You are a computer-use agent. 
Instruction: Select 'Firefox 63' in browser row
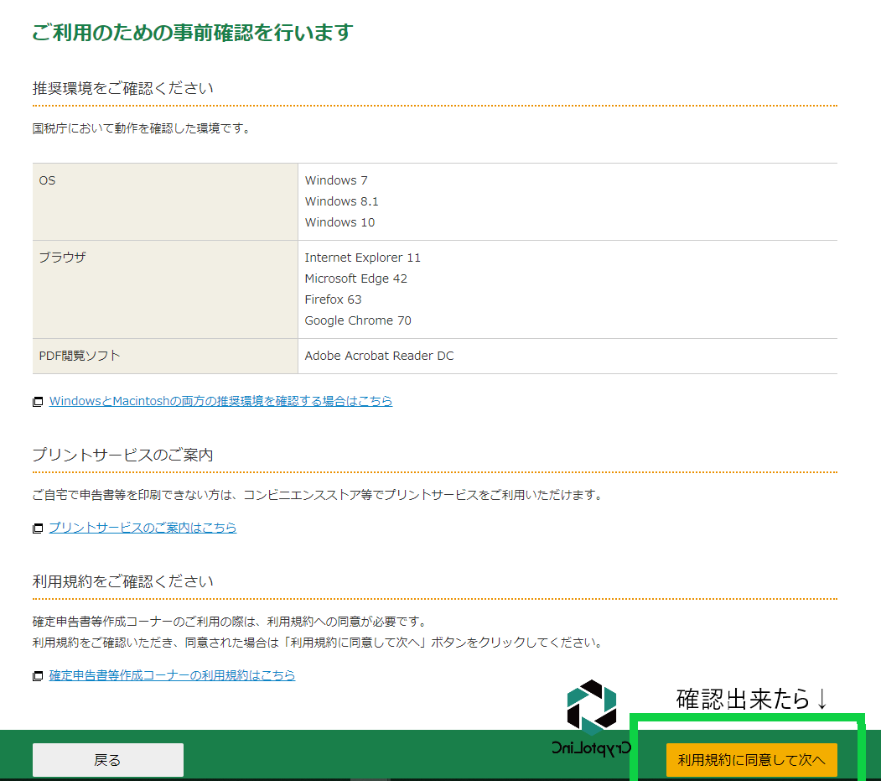pos(333,299)
